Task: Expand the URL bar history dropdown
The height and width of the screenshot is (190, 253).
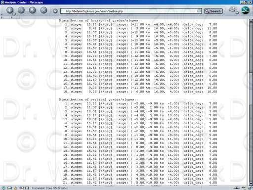Action: [199, 11]
